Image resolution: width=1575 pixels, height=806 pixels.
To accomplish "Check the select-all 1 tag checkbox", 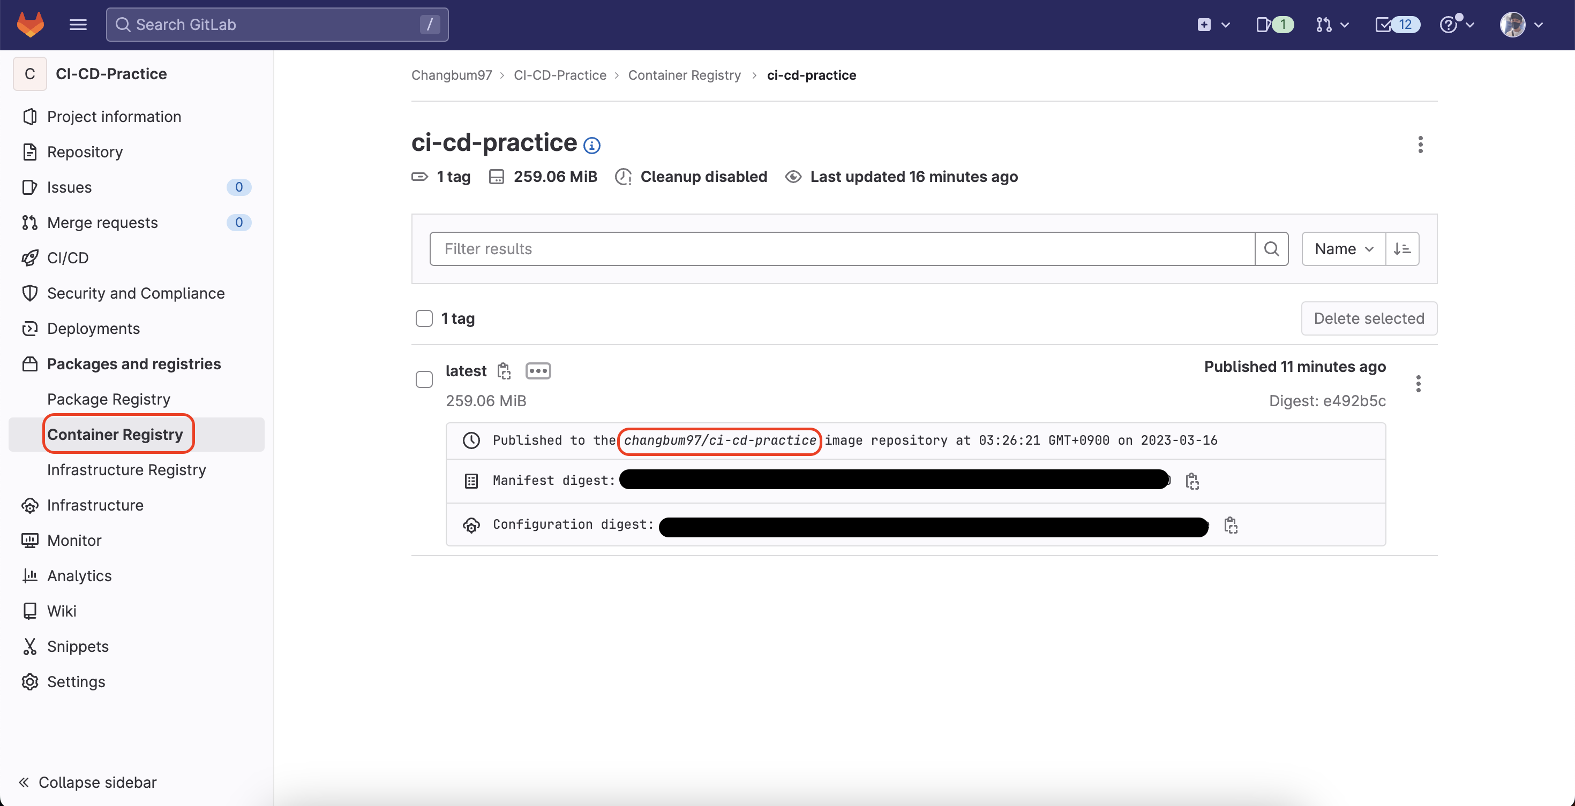I will (x=424, y=318).
